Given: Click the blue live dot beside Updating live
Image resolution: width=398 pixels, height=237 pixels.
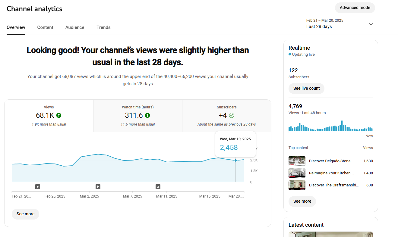Looking at the screenshot, I should tap(290, 55).
